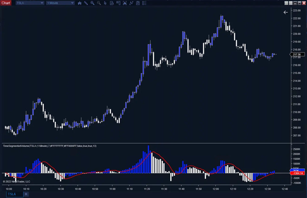Open the red Chart menu
Screen dimensions: 307x198
click(x=6, y=2)
